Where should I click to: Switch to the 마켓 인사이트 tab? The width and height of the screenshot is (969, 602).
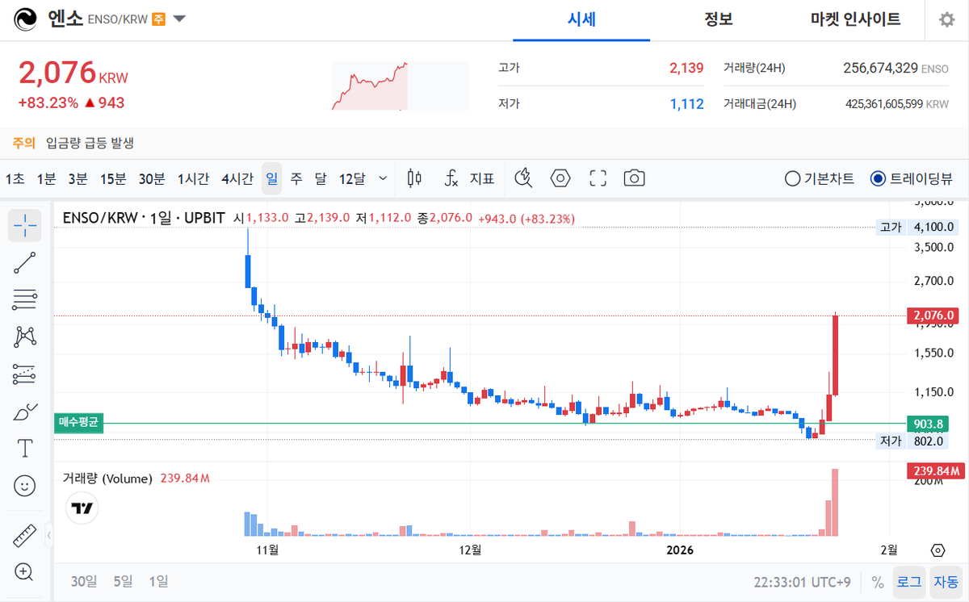click(x=856, y=19)
